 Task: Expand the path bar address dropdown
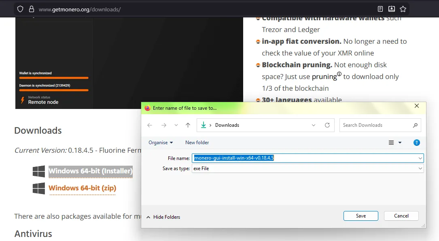(x=314, y=125)
